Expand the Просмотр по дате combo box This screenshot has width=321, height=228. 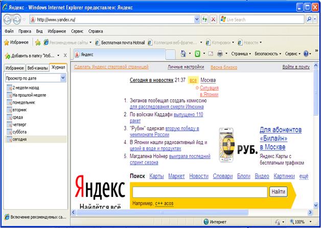coord(63,78)
